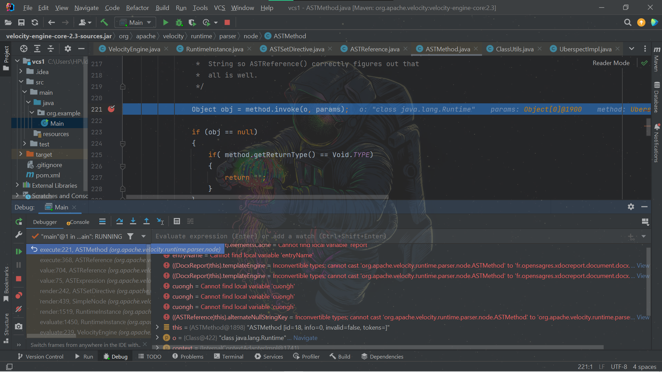Click Step Over debugger icon
Image resolution: width=662 pixels, height=372 pixels.
point(120,221)
